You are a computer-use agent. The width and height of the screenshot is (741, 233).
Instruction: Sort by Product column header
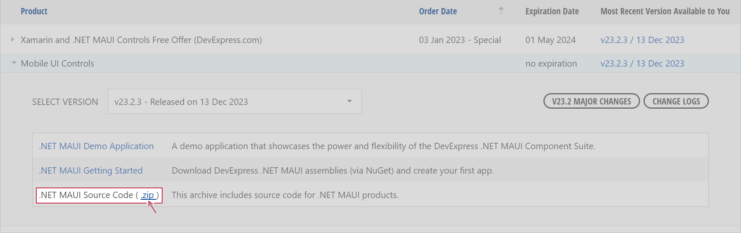[x=34, y=11]
